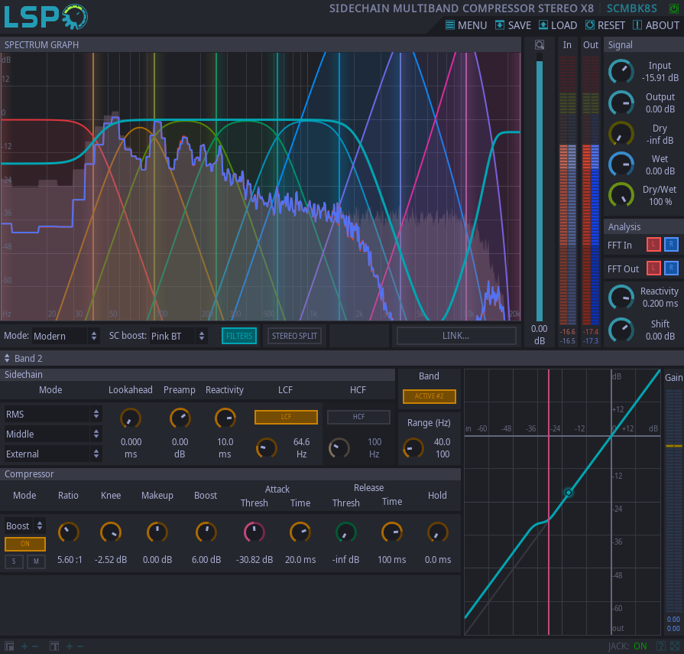Image resolution: width=684 pixels, height=654 pixels.
Task: Adjust the Input gain knob
Action: point(621,72)
